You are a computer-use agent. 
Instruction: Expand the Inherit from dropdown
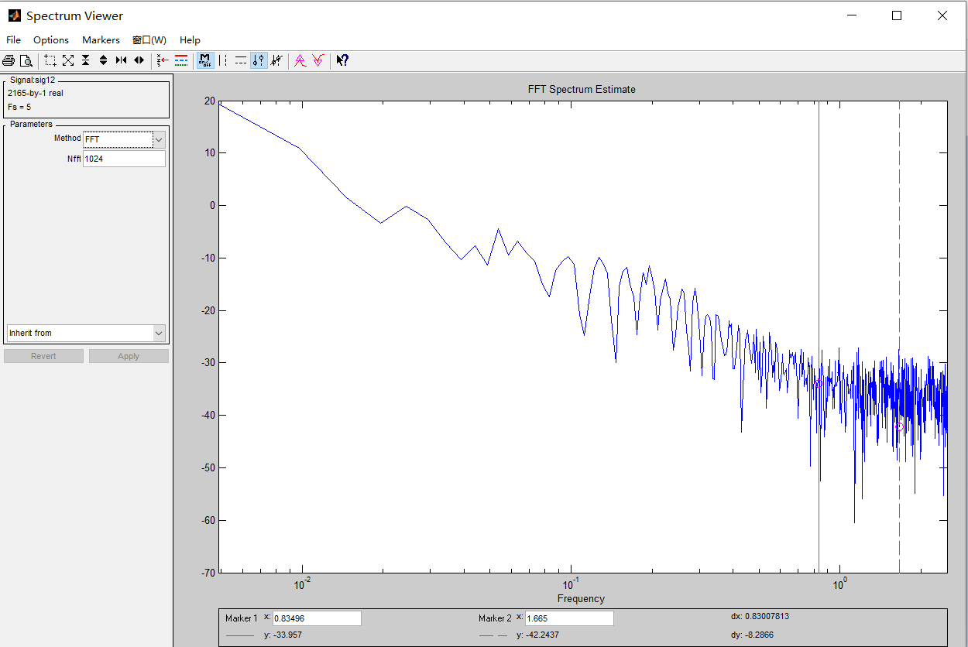pos(159,333)
